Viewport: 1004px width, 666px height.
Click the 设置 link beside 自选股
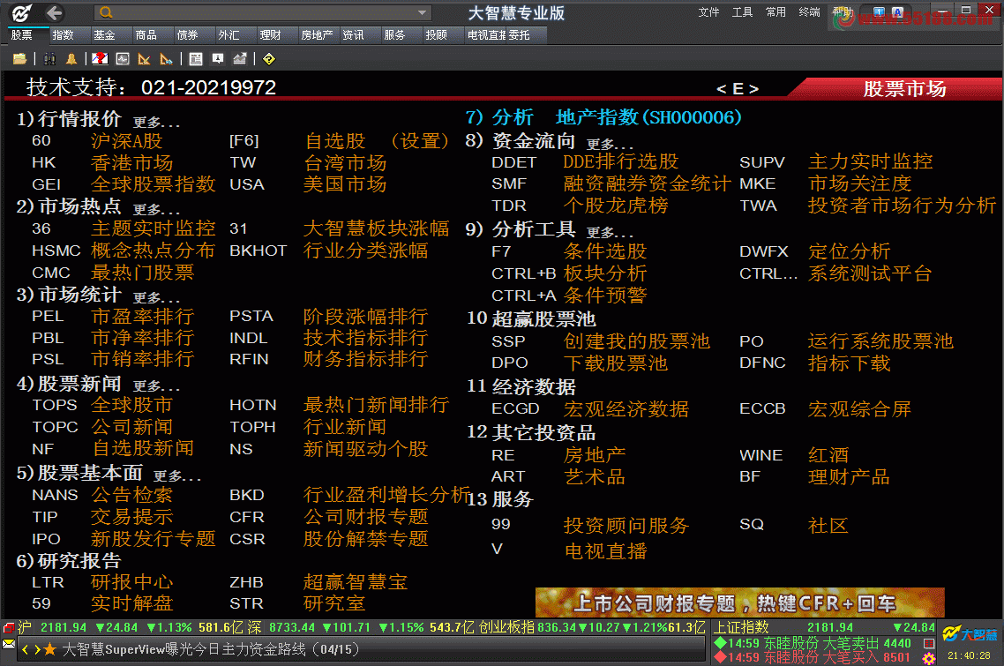pos(419,141)
